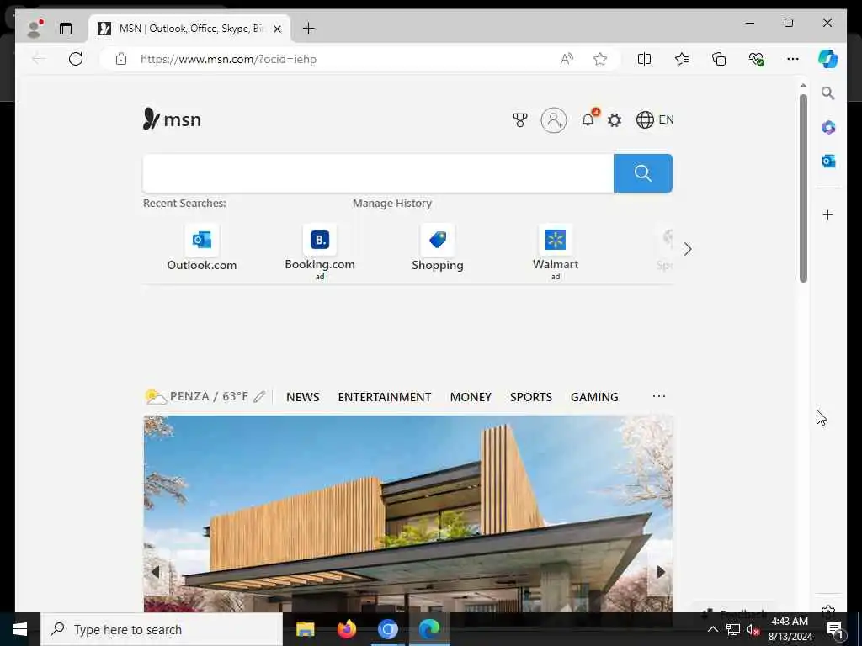Viewport: 862px width, 646px height.
Task: Switch to the ENTERTAINMENT section
Action: click(x=384, y=397)
